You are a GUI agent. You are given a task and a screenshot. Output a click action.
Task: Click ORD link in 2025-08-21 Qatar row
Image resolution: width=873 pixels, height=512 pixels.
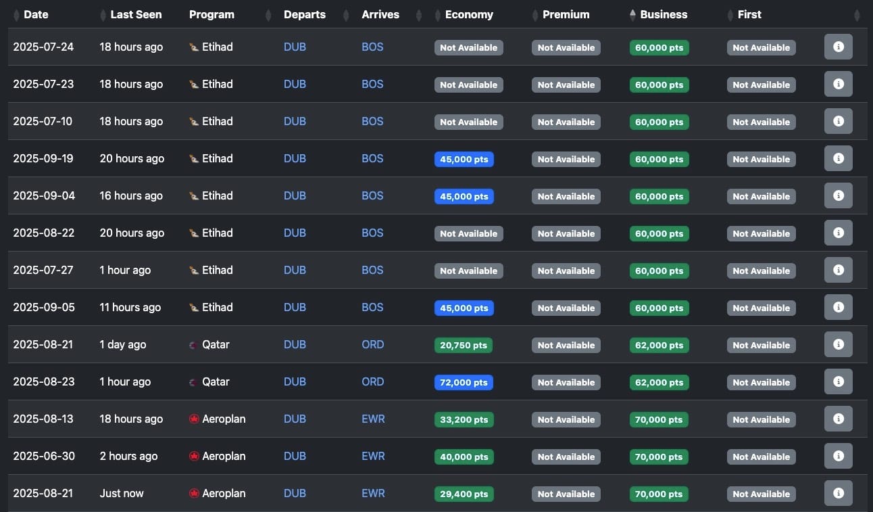(372, 345)
